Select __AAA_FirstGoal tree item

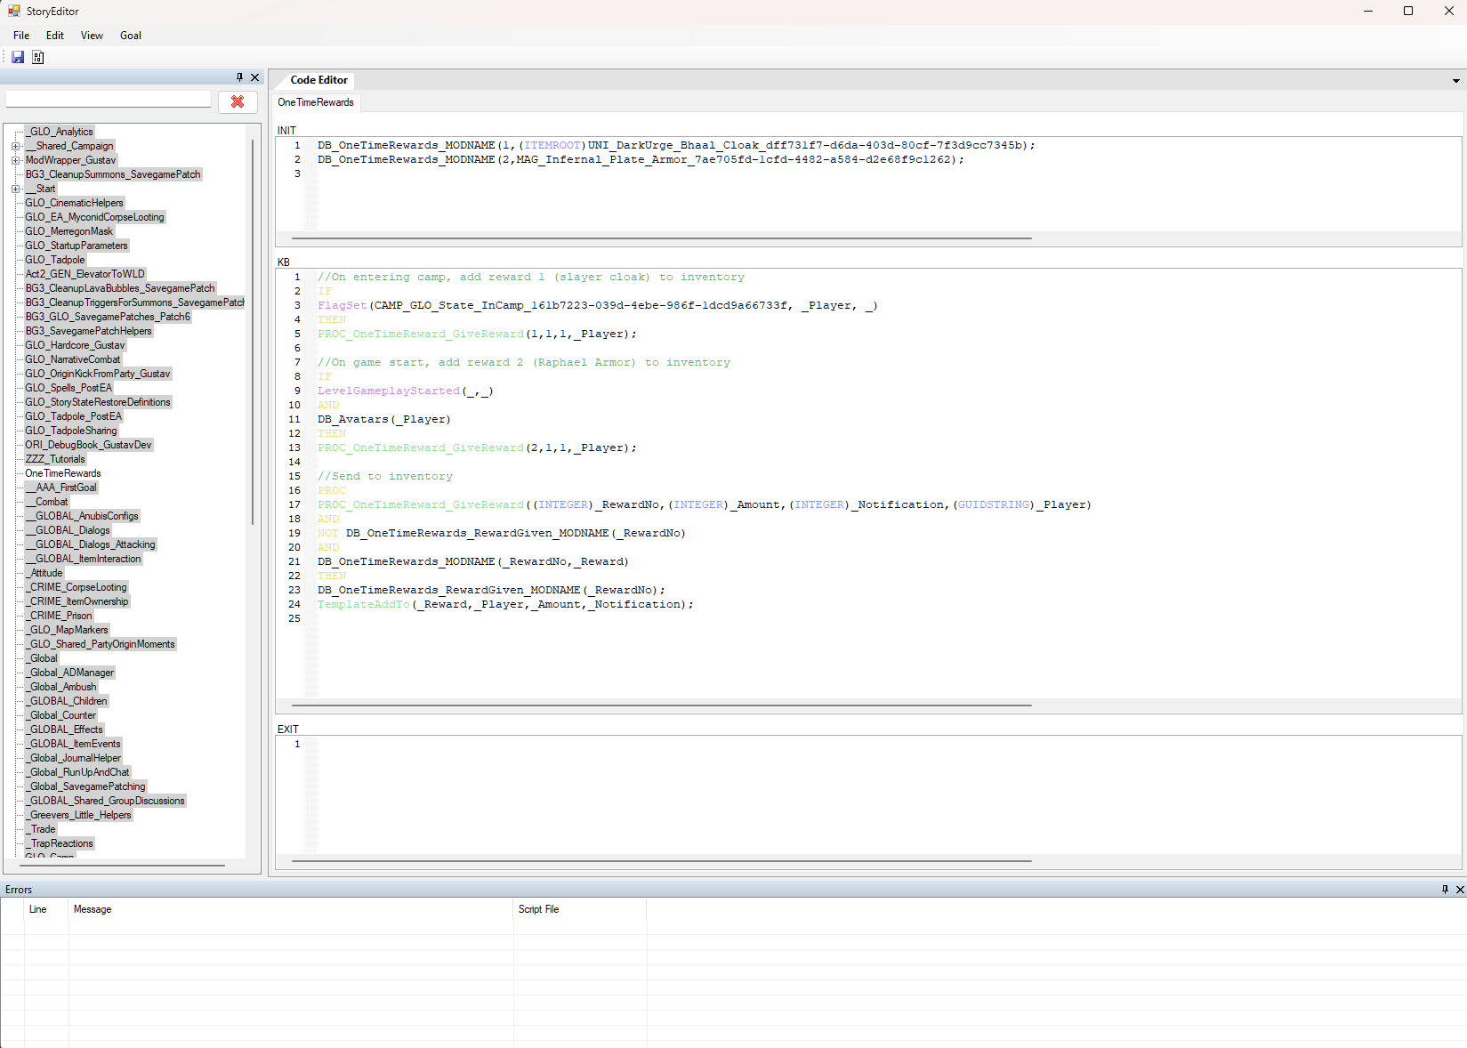click(x=61, y=488)
